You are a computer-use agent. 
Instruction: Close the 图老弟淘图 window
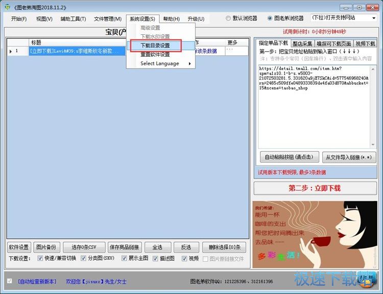[x=372, y=7]
